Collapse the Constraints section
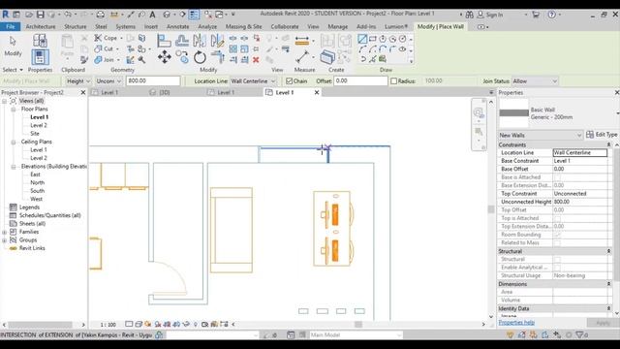This screenshot has width=620, height=349. (x=608, y=144)
